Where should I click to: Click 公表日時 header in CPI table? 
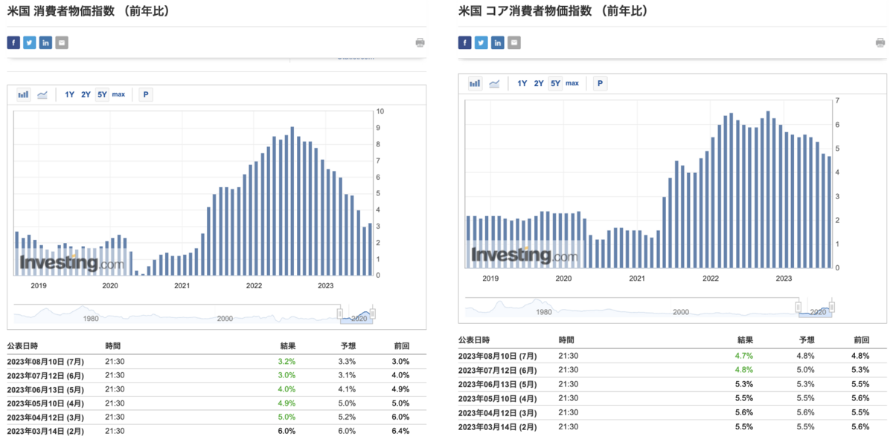tap(23, 345)
